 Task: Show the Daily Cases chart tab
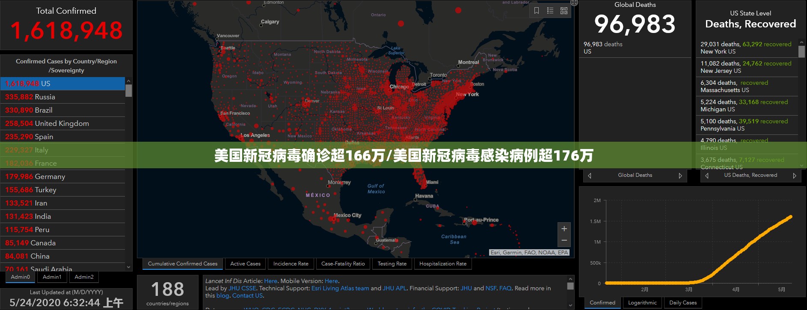[x=683, y=303]
